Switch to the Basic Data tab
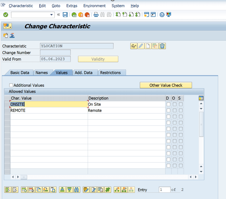Viewport: 226px width, 199px height. click(x=20, y=73)
